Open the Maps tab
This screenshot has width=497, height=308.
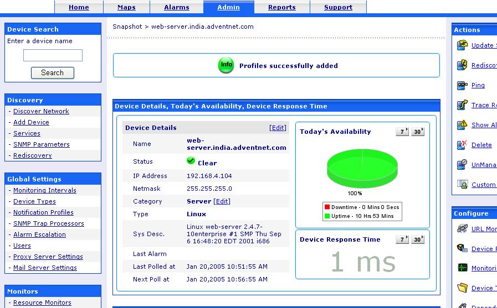[126, 7]
